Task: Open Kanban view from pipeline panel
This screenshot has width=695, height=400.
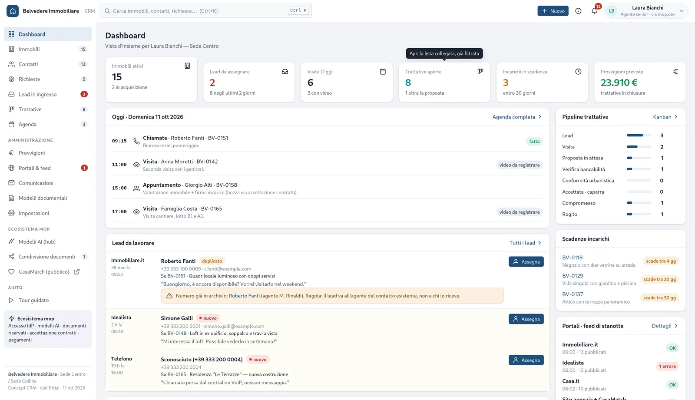Action: [665, 117]
